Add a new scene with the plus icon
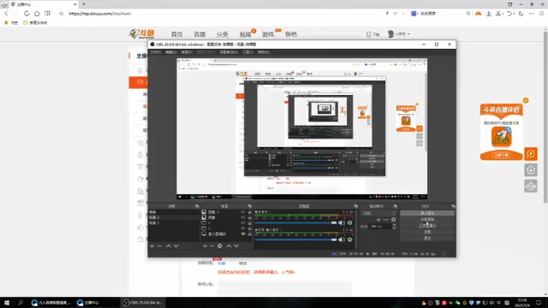 (x=152, y=246)
